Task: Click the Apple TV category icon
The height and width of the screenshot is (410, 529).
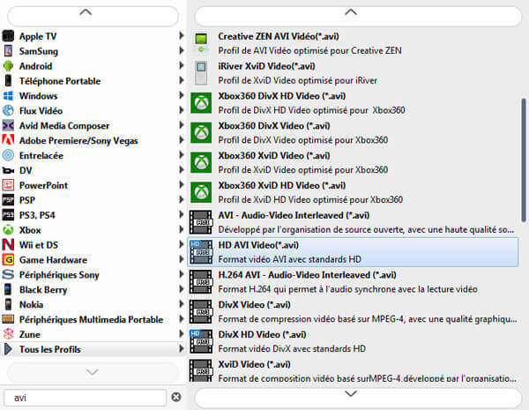Action: [x=9, y=36]
